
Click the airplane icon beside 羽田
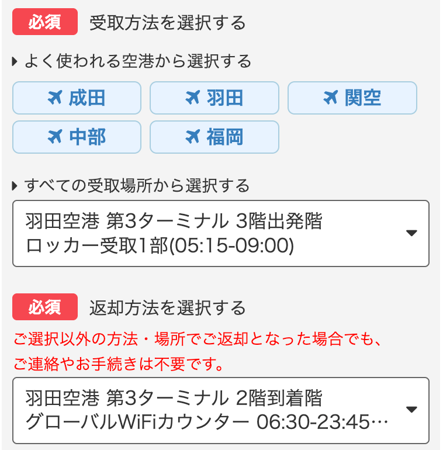pos(192,98)
